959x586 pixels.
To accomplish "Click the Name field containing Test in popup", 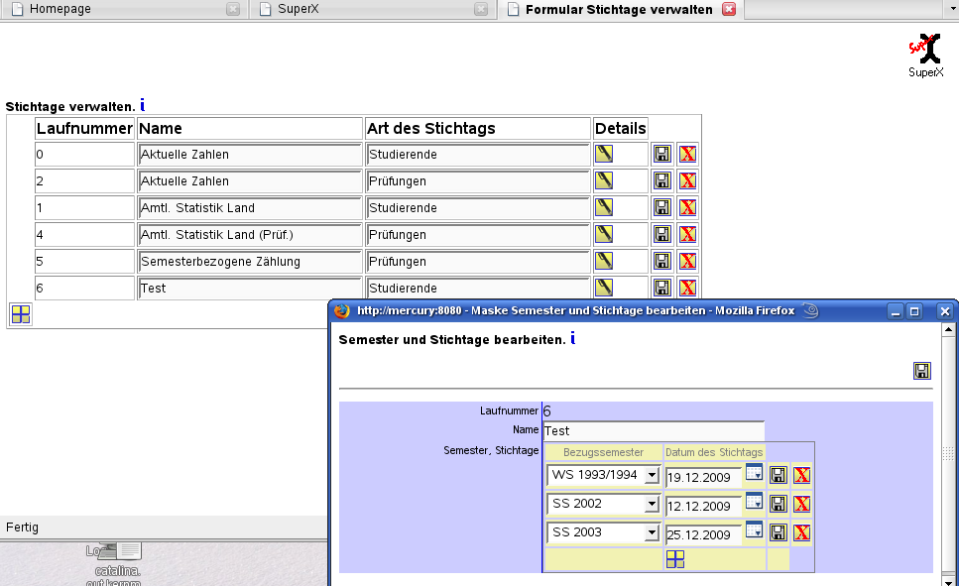I will point(654,431).
